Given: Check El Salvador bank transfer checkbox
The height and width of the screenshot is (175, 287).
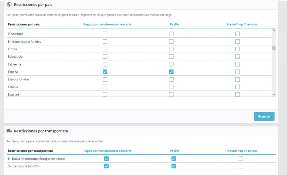Looking at the screenshot, I should coord(105,34).
